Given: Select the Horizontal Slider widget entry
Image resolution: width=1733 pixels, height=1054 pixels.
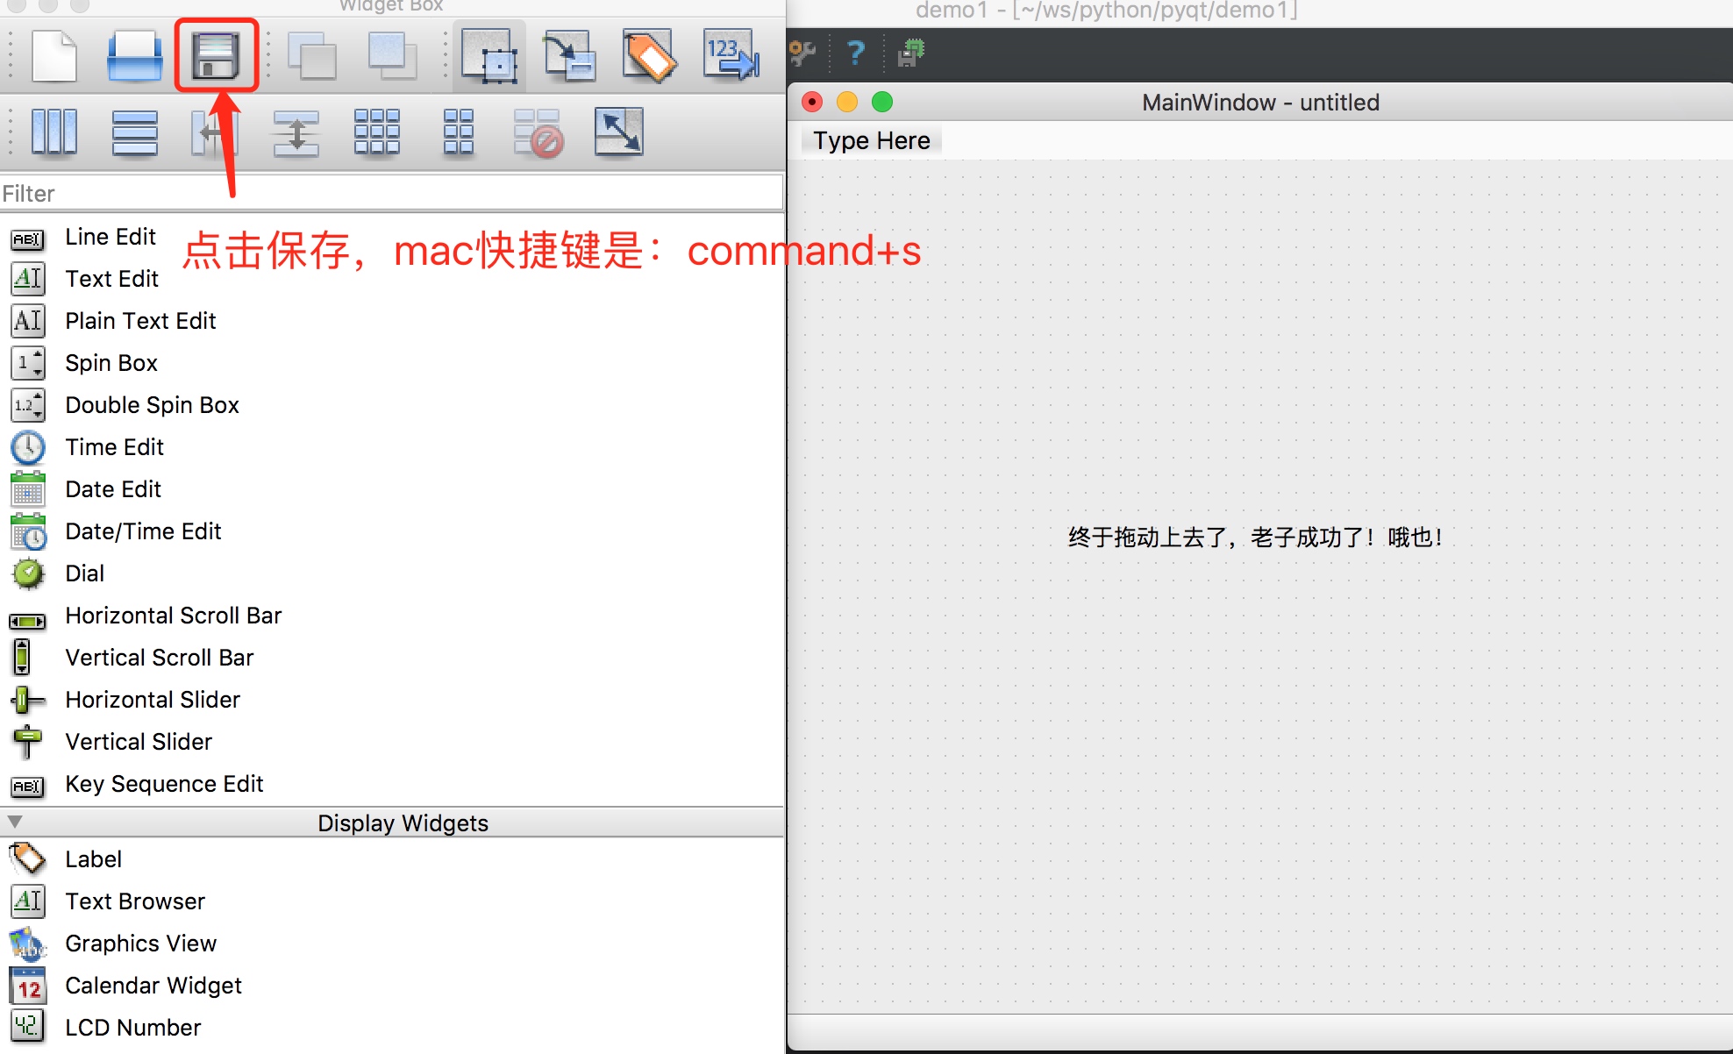Looking at the screenshot, I should tap(152, 700).
